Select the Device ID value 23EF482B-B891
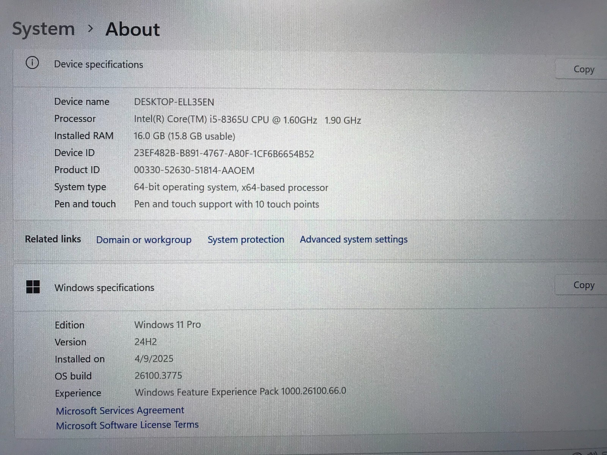The width and height of the screenshot is (607, 455). point(224,154)
